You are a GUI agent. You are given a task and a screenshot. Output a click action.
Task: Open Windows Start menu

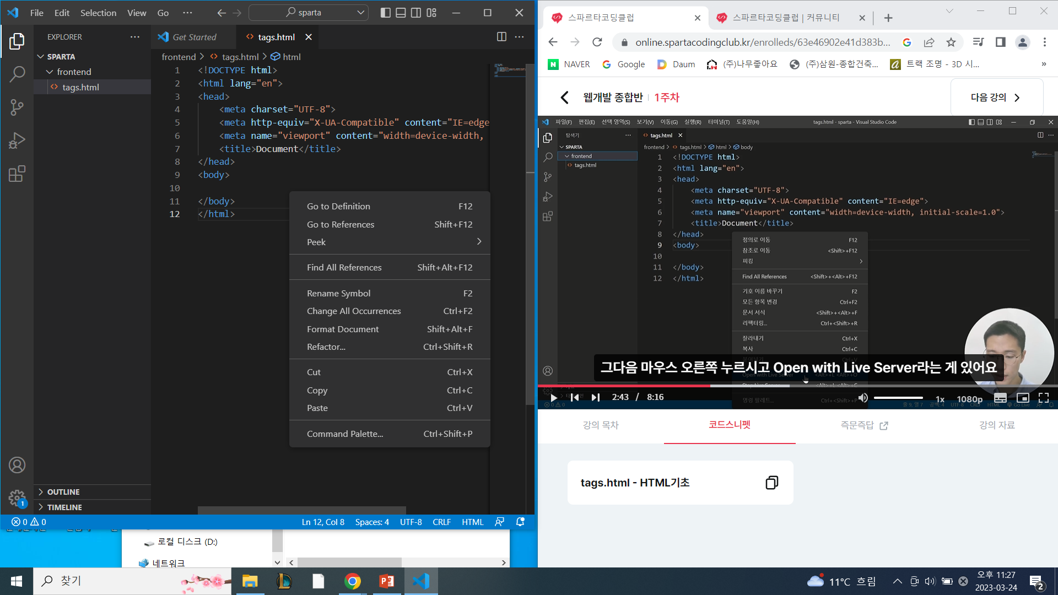[17, 581]
